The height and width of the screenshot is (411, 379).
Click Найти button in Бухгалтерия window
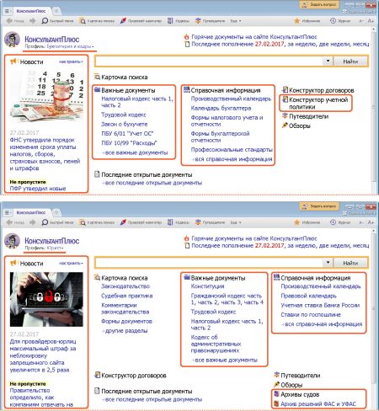tap(350, 61)
